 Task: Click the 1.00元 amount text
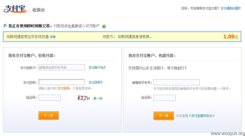231,37
